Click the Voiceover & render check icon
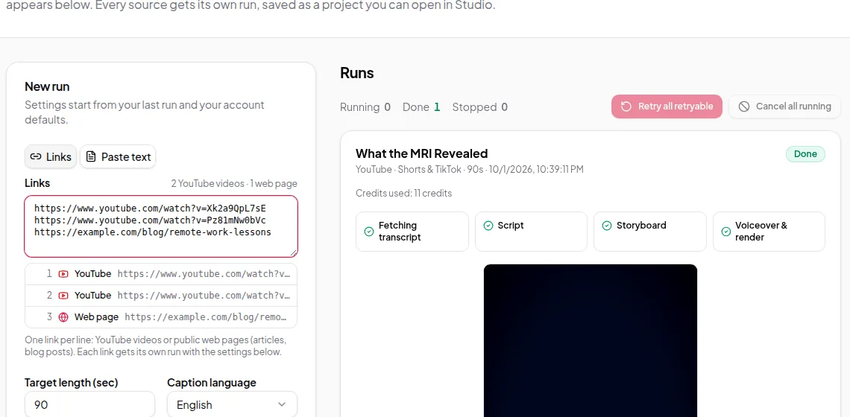 726,232
